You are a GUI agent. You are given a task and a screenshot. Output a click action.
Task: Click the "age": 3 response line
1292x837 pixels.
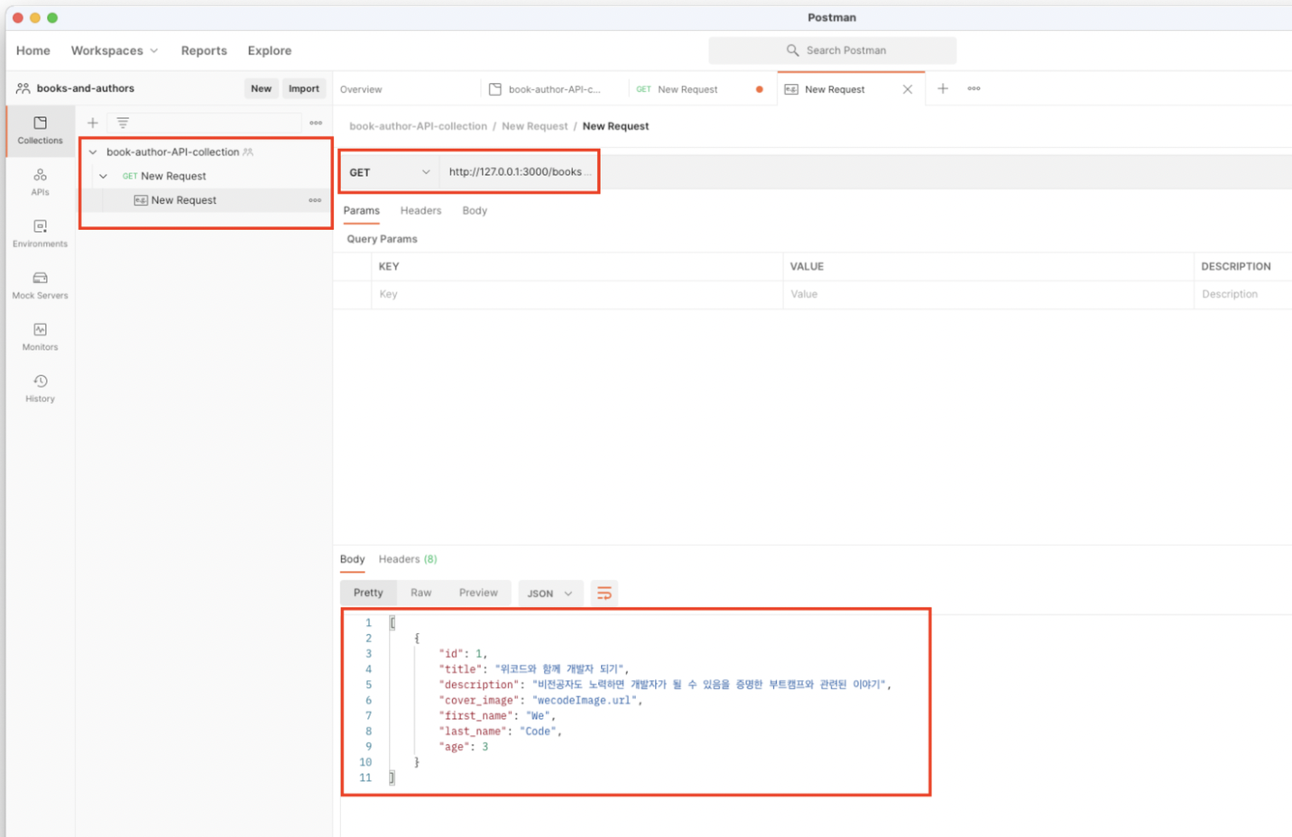pos(464,747)
